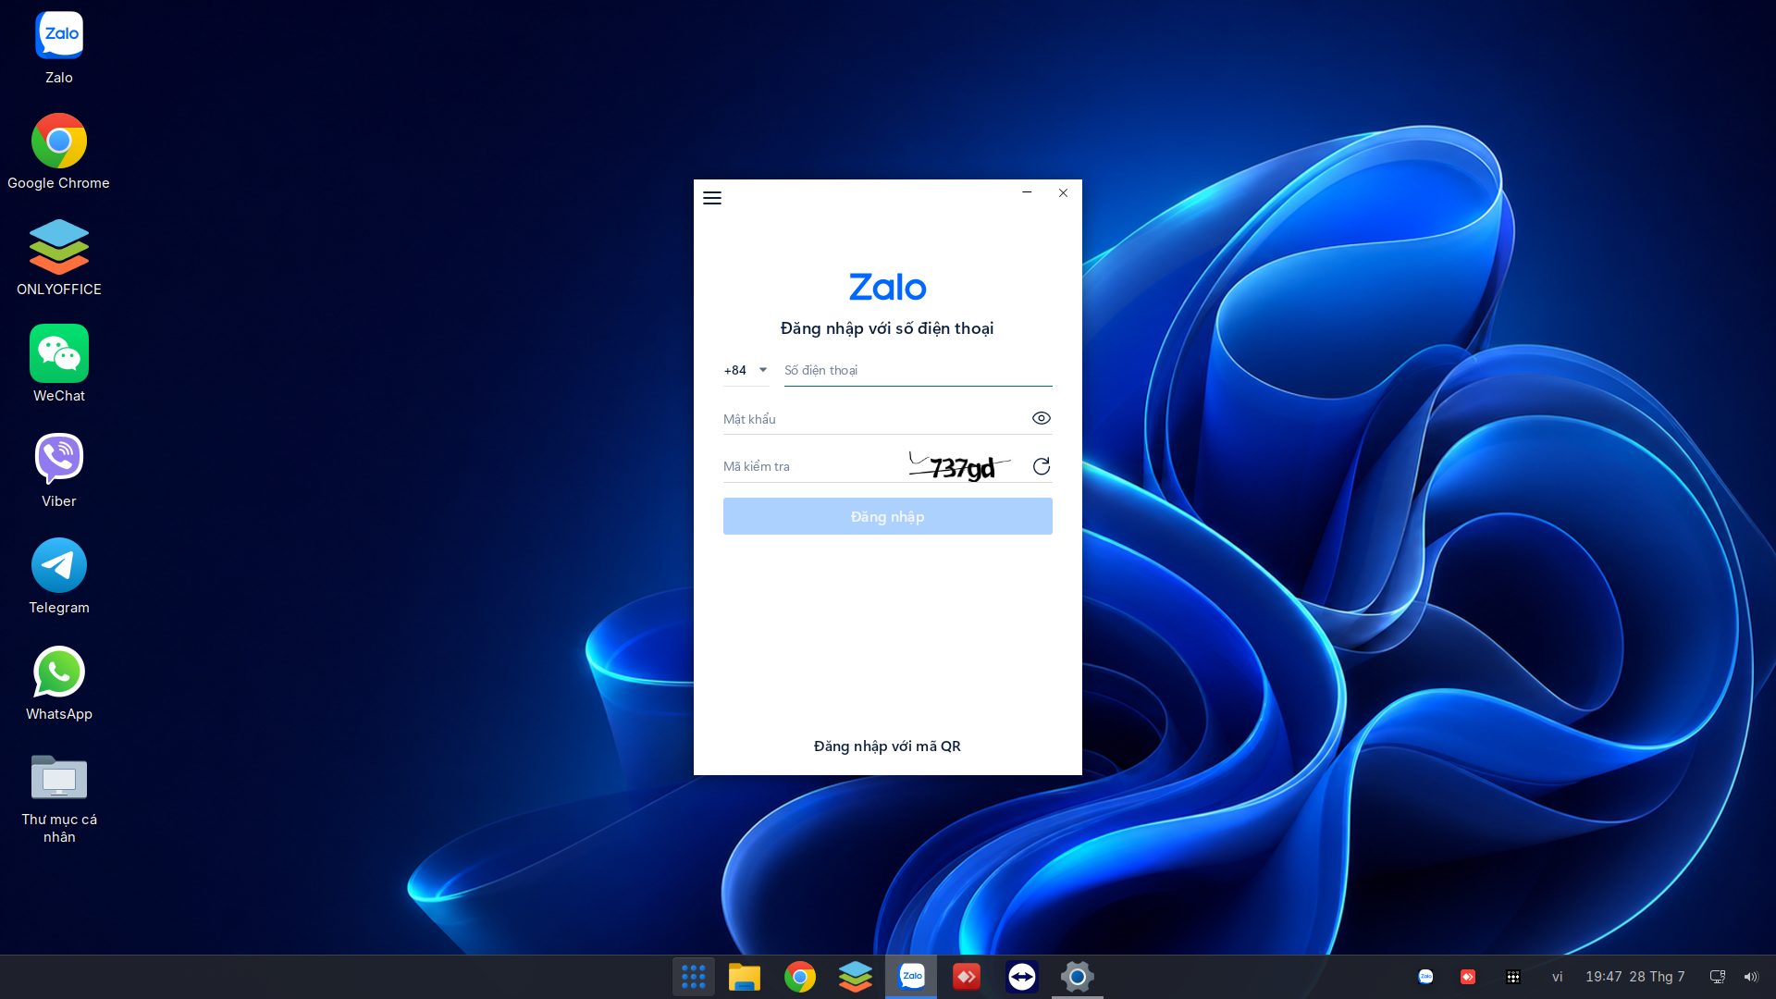Open the ONLYOFFICE desktop icon
The height and width of the screenshot is (999, 1776).
coord(59,257)
